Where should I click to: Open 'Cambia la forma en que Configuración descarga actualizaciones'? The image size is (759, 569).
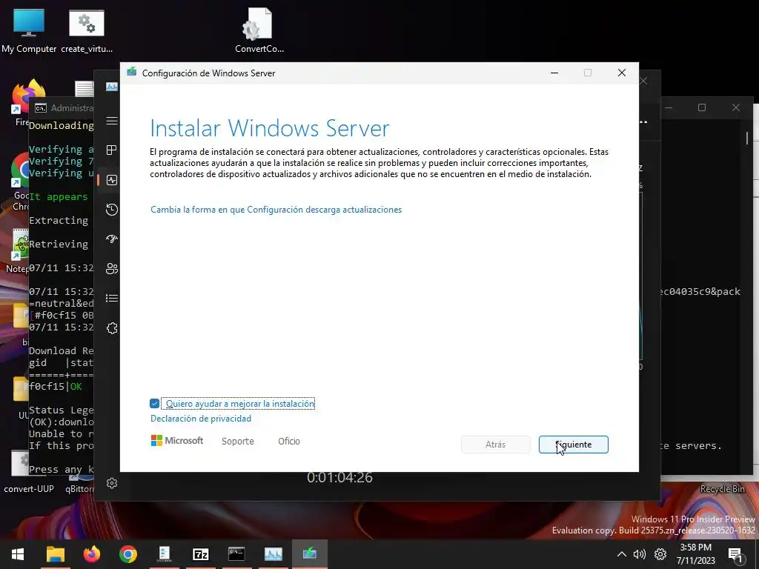pos(276,210)
